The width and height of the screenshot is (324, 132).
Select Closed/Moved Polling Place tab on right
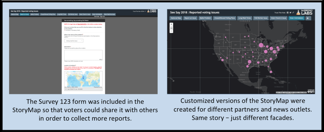[x=225, y=18]
